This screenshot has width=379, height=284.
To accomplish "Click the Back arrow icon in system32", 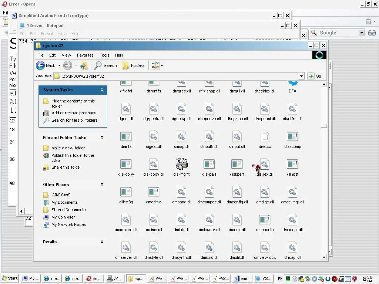I will tap(40, 65).
